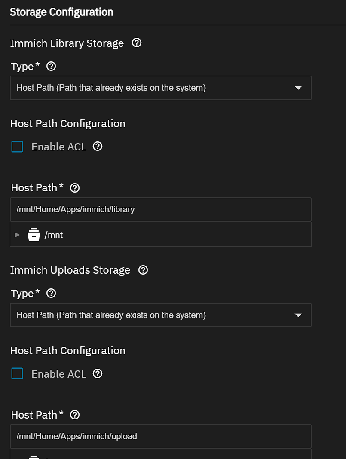Screen dimensions: 346x459
Task: Click the Uploads Host Path Configuration label
Action: 67,351
